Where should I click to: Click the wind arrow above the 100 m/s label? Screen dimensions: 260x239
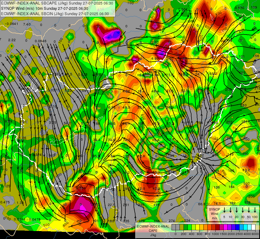click(x=255, y=210)
